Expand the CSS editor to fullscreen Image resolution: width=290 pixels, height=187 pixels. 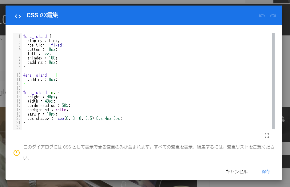267,136
